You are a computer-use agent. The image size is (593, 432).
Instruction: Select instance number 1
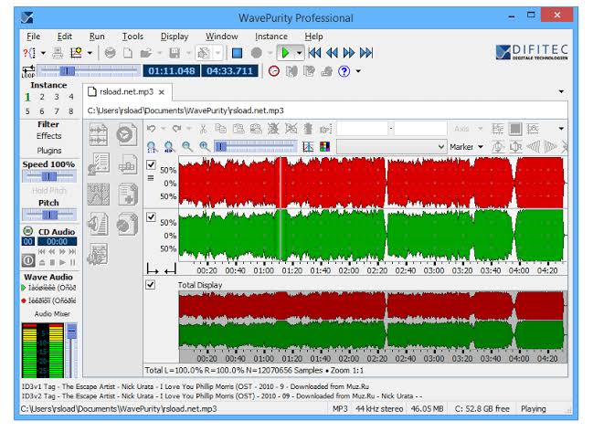tap(27, 97)
